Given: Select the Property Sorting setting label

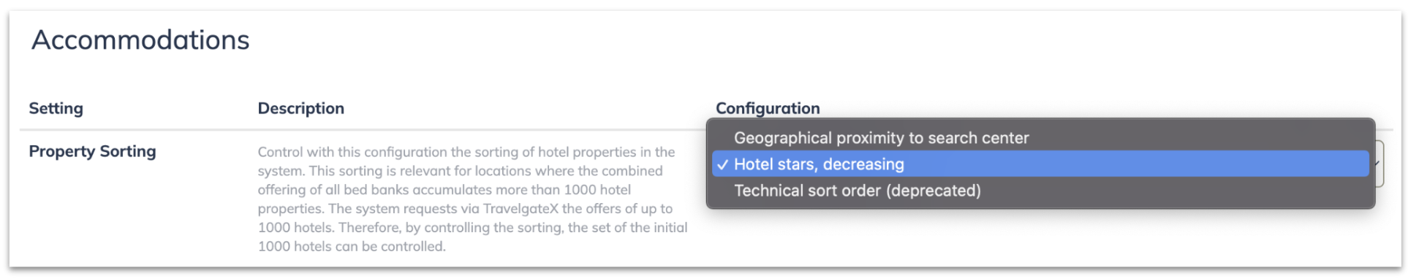Looking at the screenshot, I should click(92, 151).
